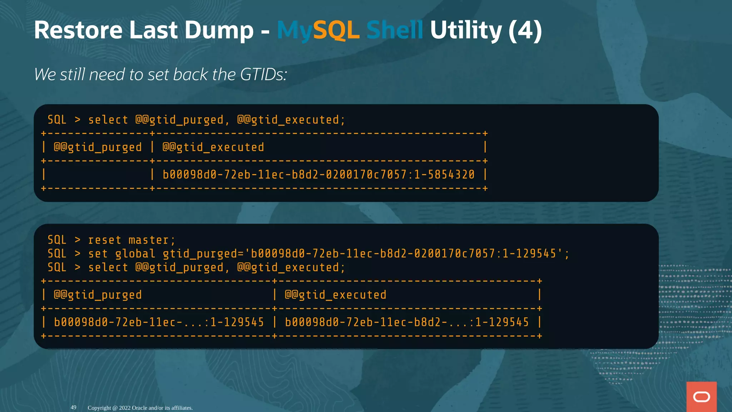Click the GTID value ending in 1-5854320
This screenshot has width=732, height=412.
318,175
